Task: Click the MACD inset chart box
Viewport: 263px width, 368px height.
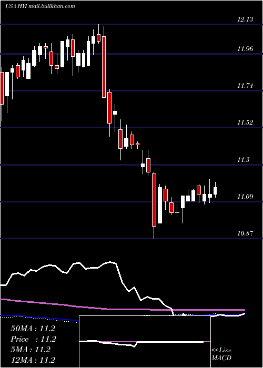Action: coord(145,342)
